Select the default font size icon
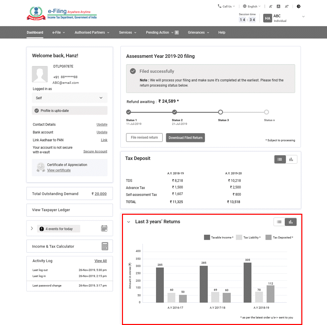327x325 pixels. (x=278, y=6)
